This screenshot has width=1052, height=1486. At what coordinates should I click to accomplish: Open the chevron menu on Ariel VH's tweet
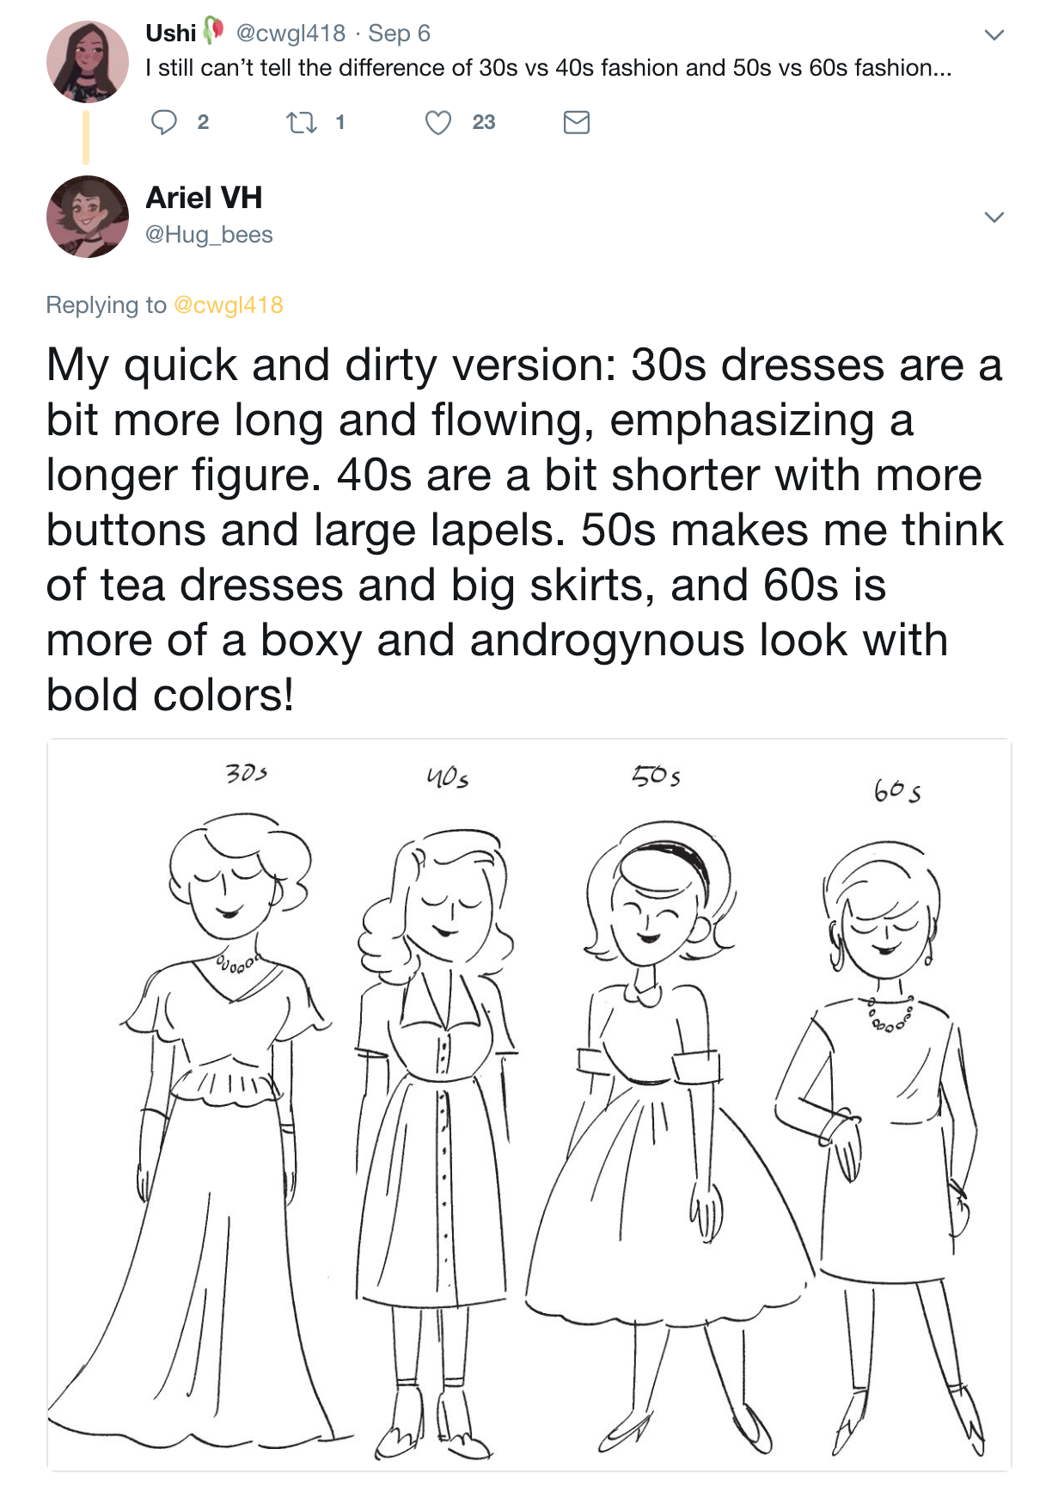tap(994, 217)
